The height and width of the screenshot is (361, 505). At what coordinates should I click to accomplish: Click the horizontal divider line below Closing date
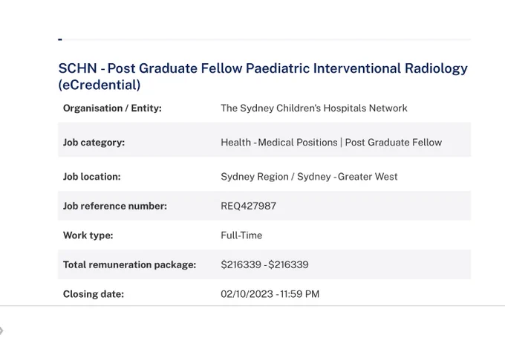click(252, 305)
